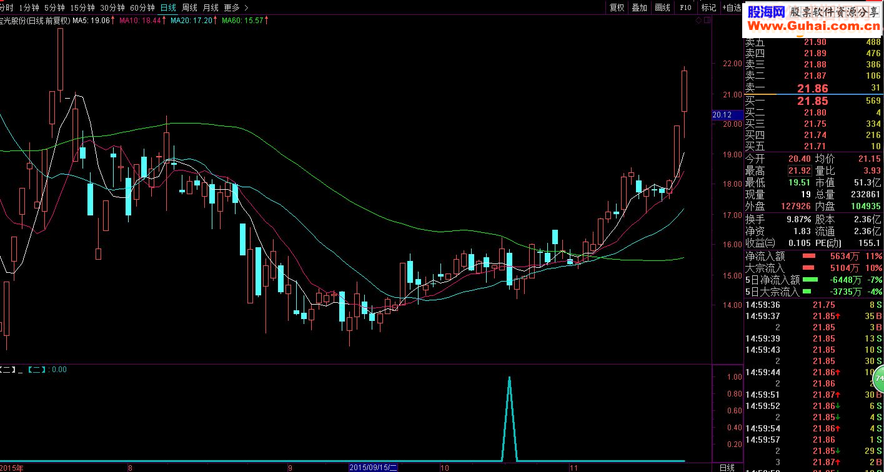The image size is (884, 472).
Task: Click the cyan 【二】: 0.00 sub-indicator label
Action: point(47,370)
